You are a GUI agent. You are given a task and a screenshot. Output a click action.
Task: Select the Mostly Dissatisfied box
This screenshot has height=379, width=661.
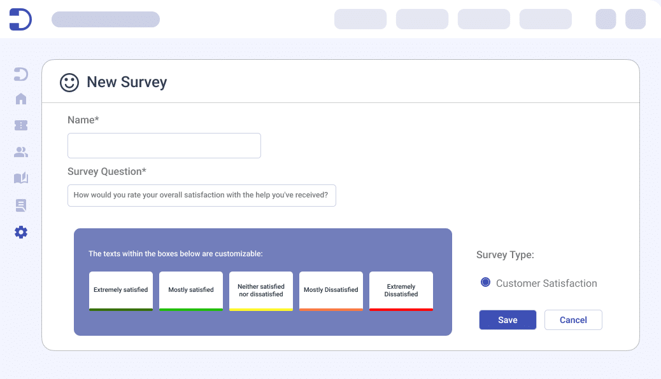pyautogui.click(x=331, y=291)
